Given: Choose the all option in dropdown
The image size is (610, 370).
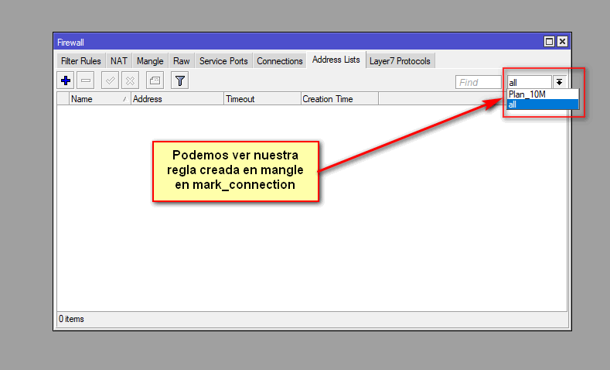Looking at the screenshot, I should (541, 104).
